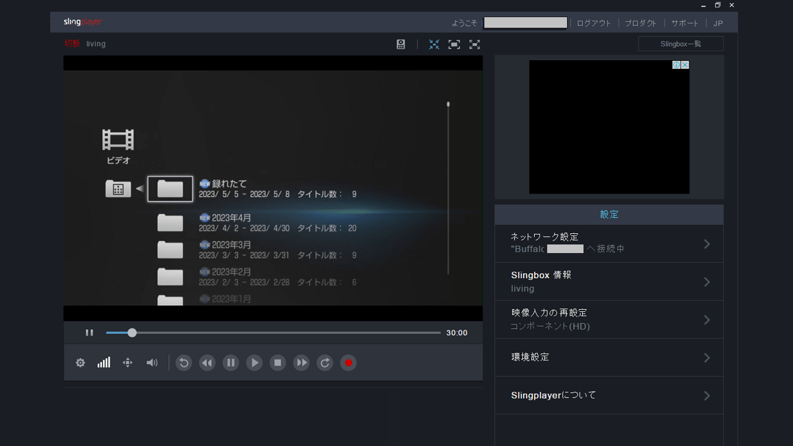This screenshot has height=446, width=793.
Task: Click the 2023年3月 title text
Action: (x=231, y=244)
